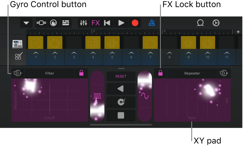Open the Loop Browser icon
Viewport: 243px width, 149px height.
point(200,23)
